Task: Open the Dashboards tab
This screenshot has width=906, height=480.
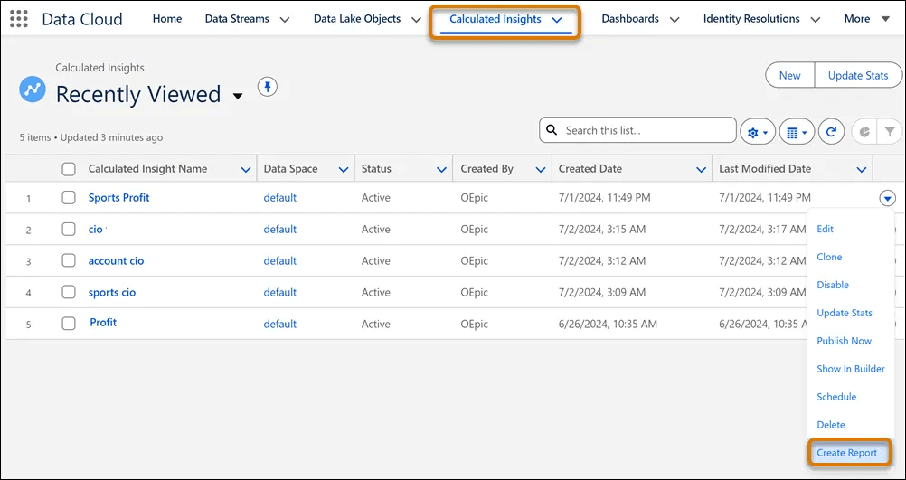Action: (630, 18)
